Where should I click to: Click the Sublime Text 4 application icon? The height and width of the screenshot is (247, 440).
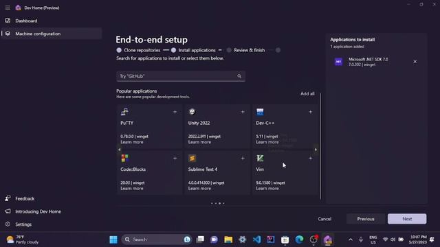click(192, 158)
